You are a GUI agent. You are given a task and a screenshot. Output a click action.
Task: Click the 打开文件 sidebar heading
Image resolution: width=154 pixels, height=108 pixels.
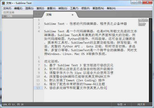click(x=9, y=12)
